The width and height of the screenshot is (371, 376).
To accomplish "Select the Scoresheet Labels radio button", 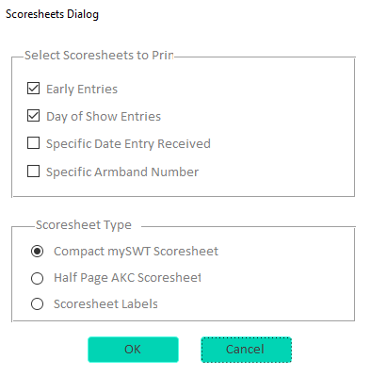I will (37, 304).
